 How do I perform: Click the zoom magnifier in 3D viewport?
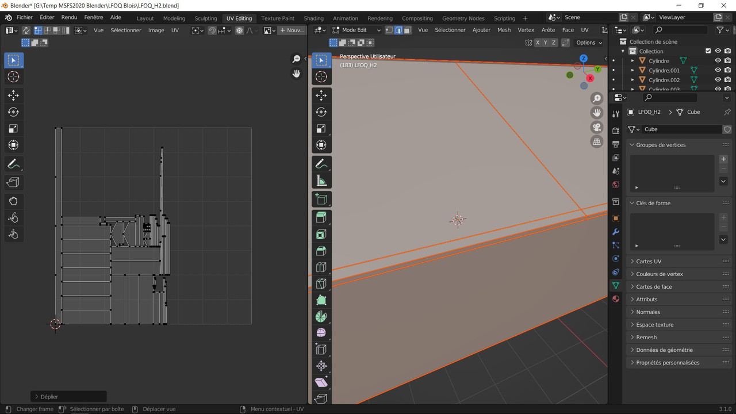[x=597, y=99]
